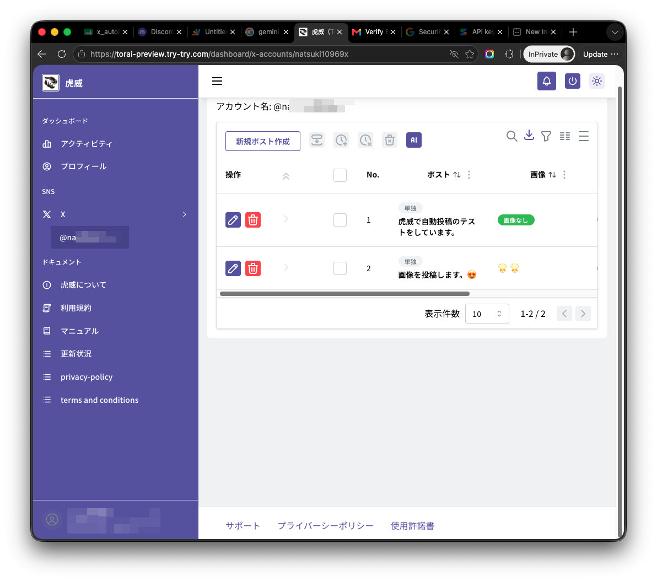Click the download export icon
This screenshot has width=657, height=582.
pos(529,136)
